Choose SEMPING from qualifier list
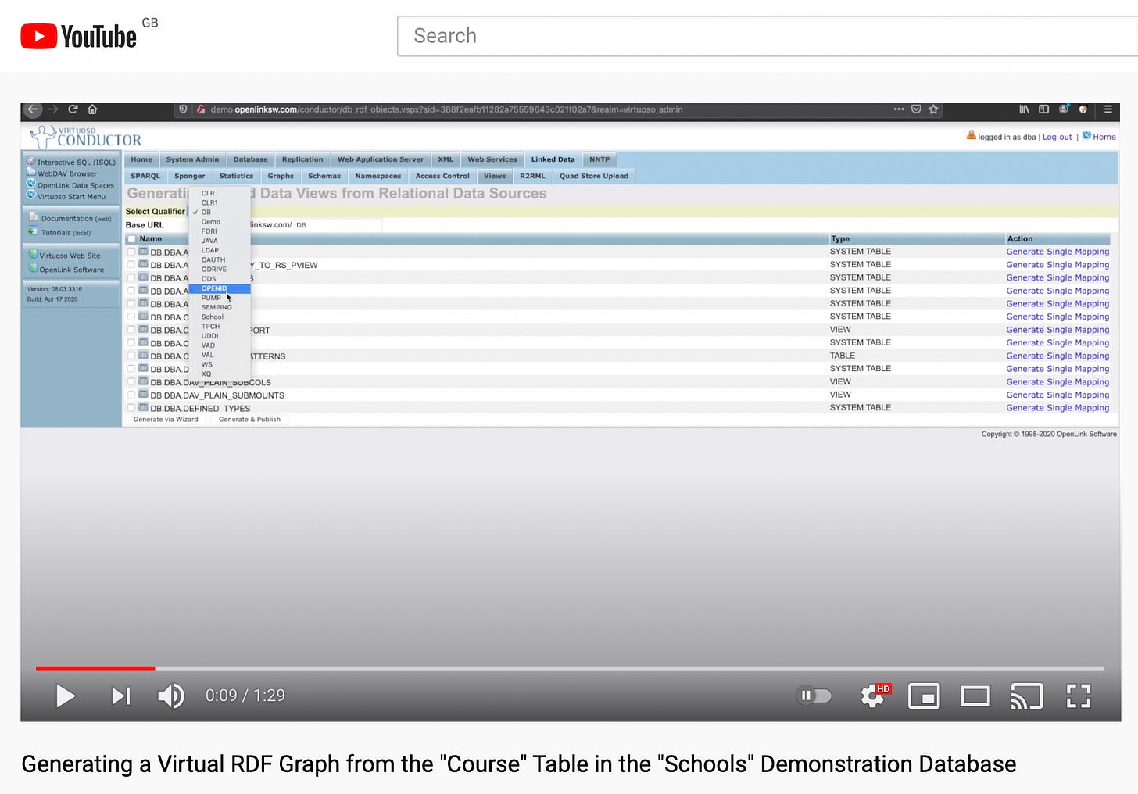The width and height of the screenshot is (1138, 794). pyautogui.click(x=220, y=307)
